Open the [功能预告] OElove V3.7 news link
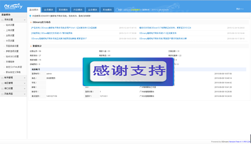The width and height of the screenshot is (251, 144). point(52,33)
